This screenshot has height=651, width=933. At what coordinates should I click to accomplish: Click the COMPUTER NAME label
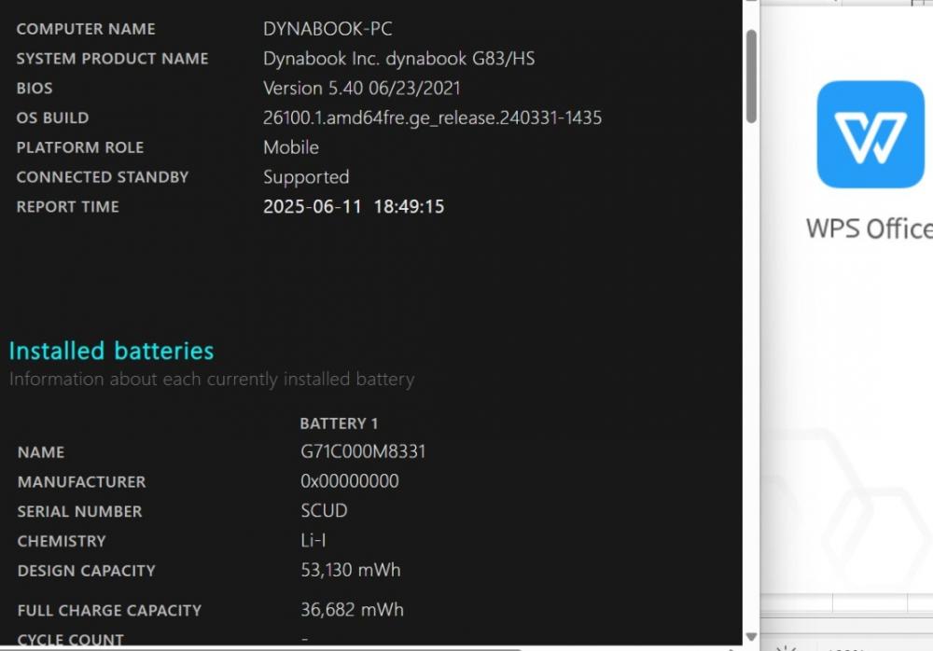[86, 29]
